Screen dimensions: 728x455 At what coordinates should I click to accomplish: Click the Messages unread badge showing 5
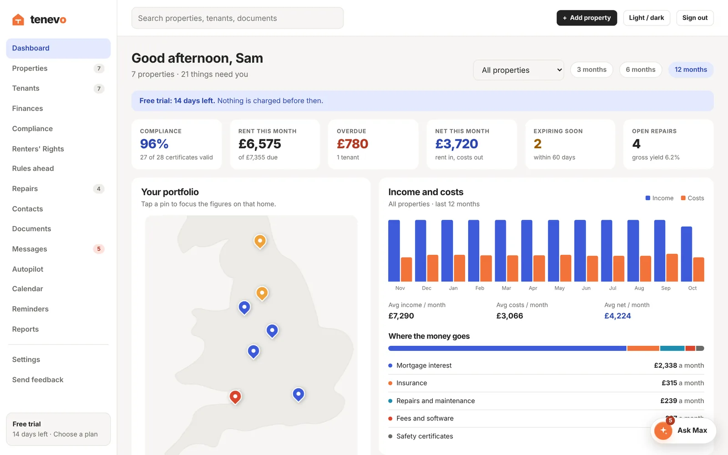[99, 249]
